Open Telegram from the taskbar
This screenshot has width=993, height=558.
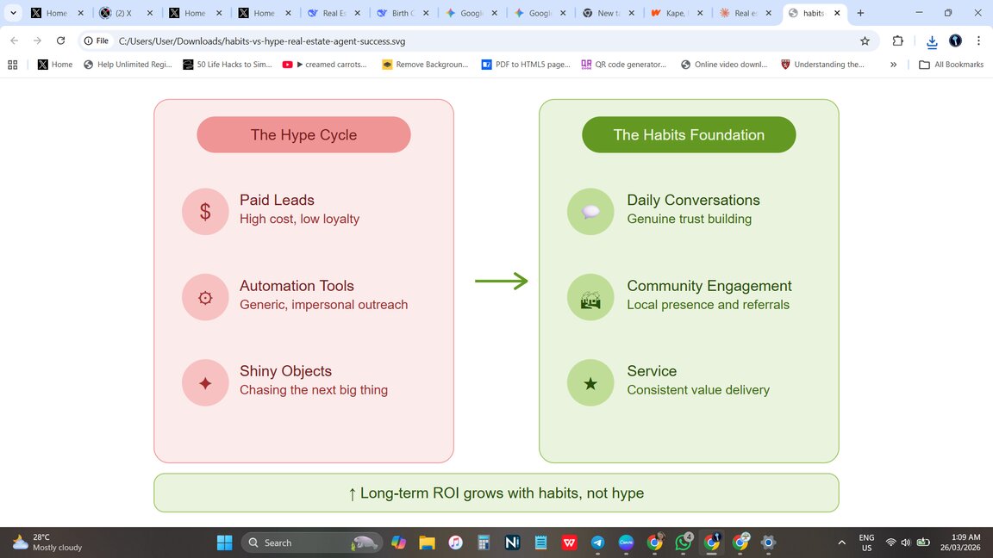(x=597, y=542)
